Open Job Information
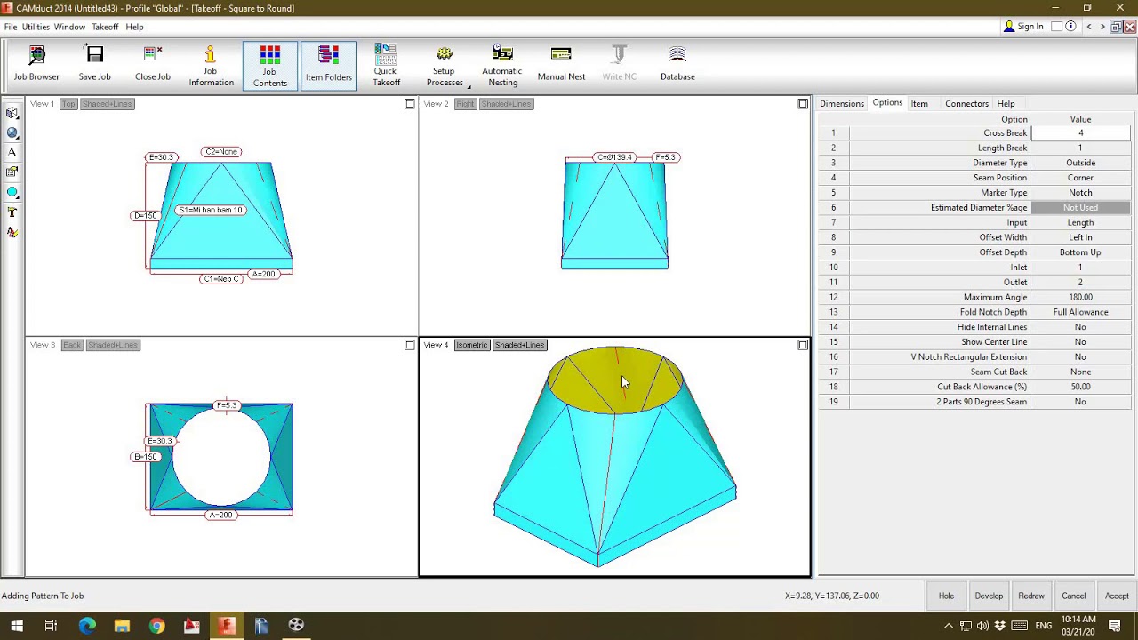 211,66
